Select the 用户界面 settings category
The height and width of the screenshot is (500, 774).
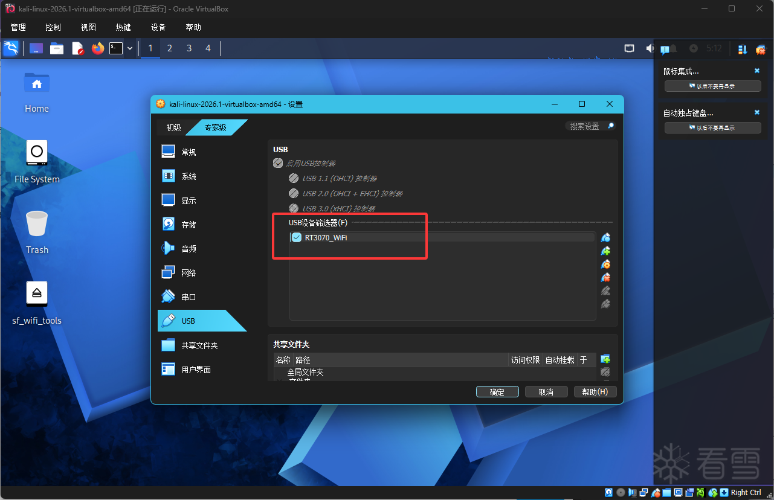pyautogui.click(x=202, y=370)
